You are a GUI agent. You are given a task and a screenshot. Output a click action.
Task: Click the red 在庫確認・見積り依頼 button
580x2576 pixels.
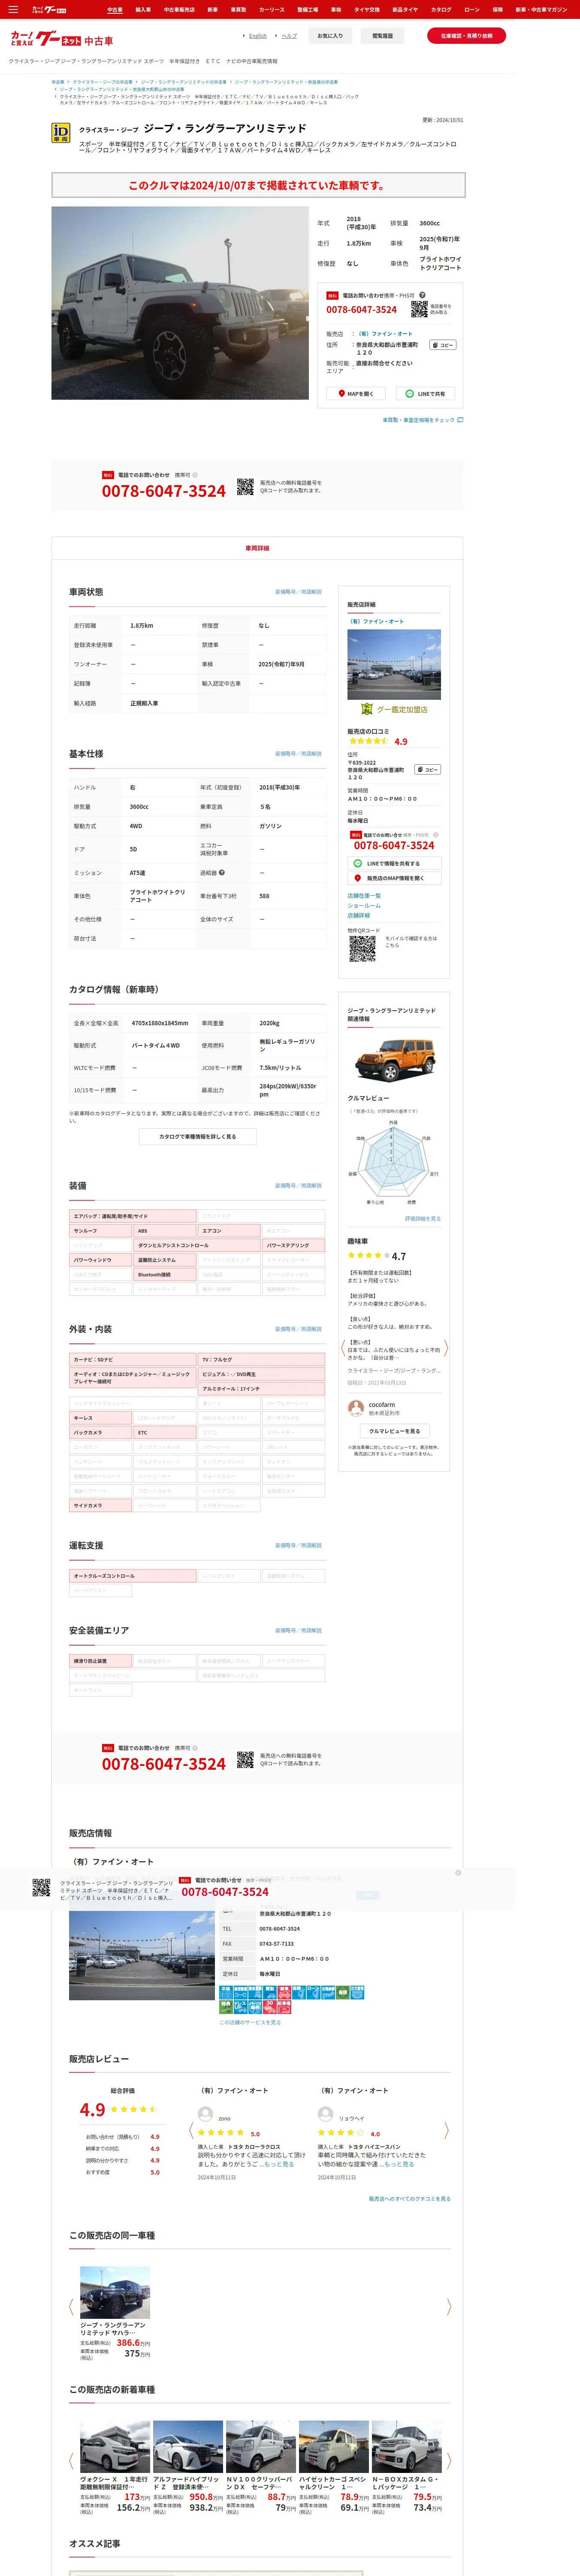(x=466, y=36)
